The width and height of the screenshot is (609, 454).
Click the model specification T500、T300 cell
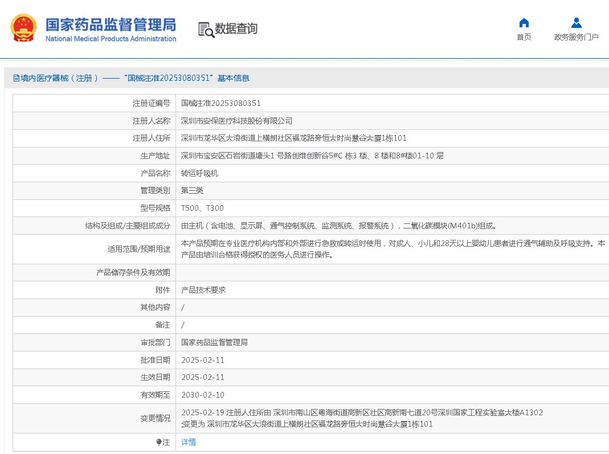tap(202, 208)
